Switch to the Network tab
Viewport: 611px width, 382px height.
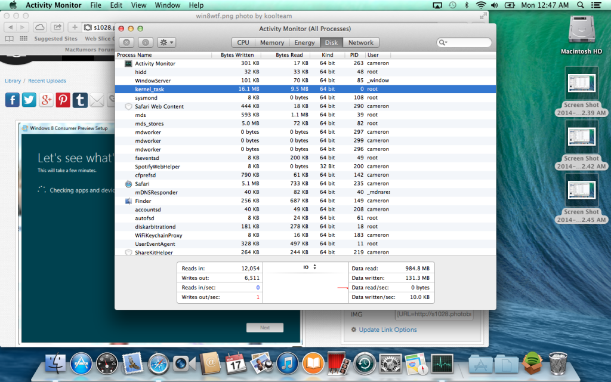point(361,42)
